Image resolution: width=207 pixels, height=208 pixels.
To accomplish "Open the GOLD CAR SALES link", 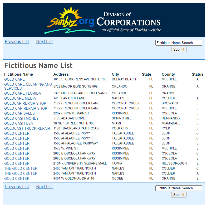I will [x=19, y=113].
